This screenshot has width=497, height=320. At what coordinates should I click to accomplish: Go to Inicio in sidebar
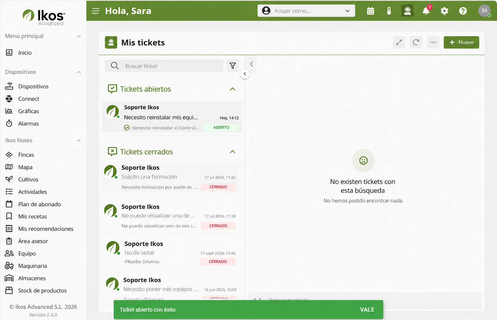[25, 53]
